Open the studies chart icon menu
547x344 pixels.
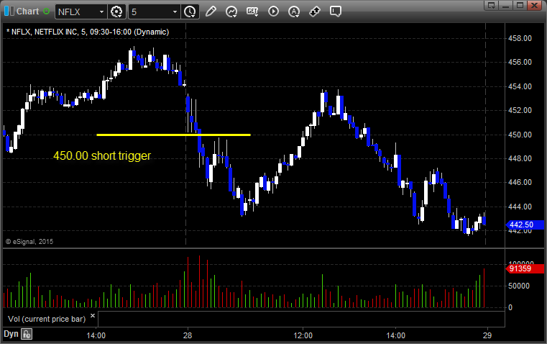[x=231, y=12]
